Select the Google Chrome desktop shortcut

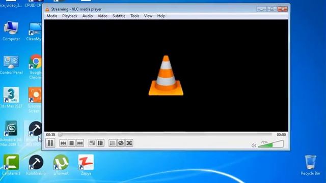35,67
